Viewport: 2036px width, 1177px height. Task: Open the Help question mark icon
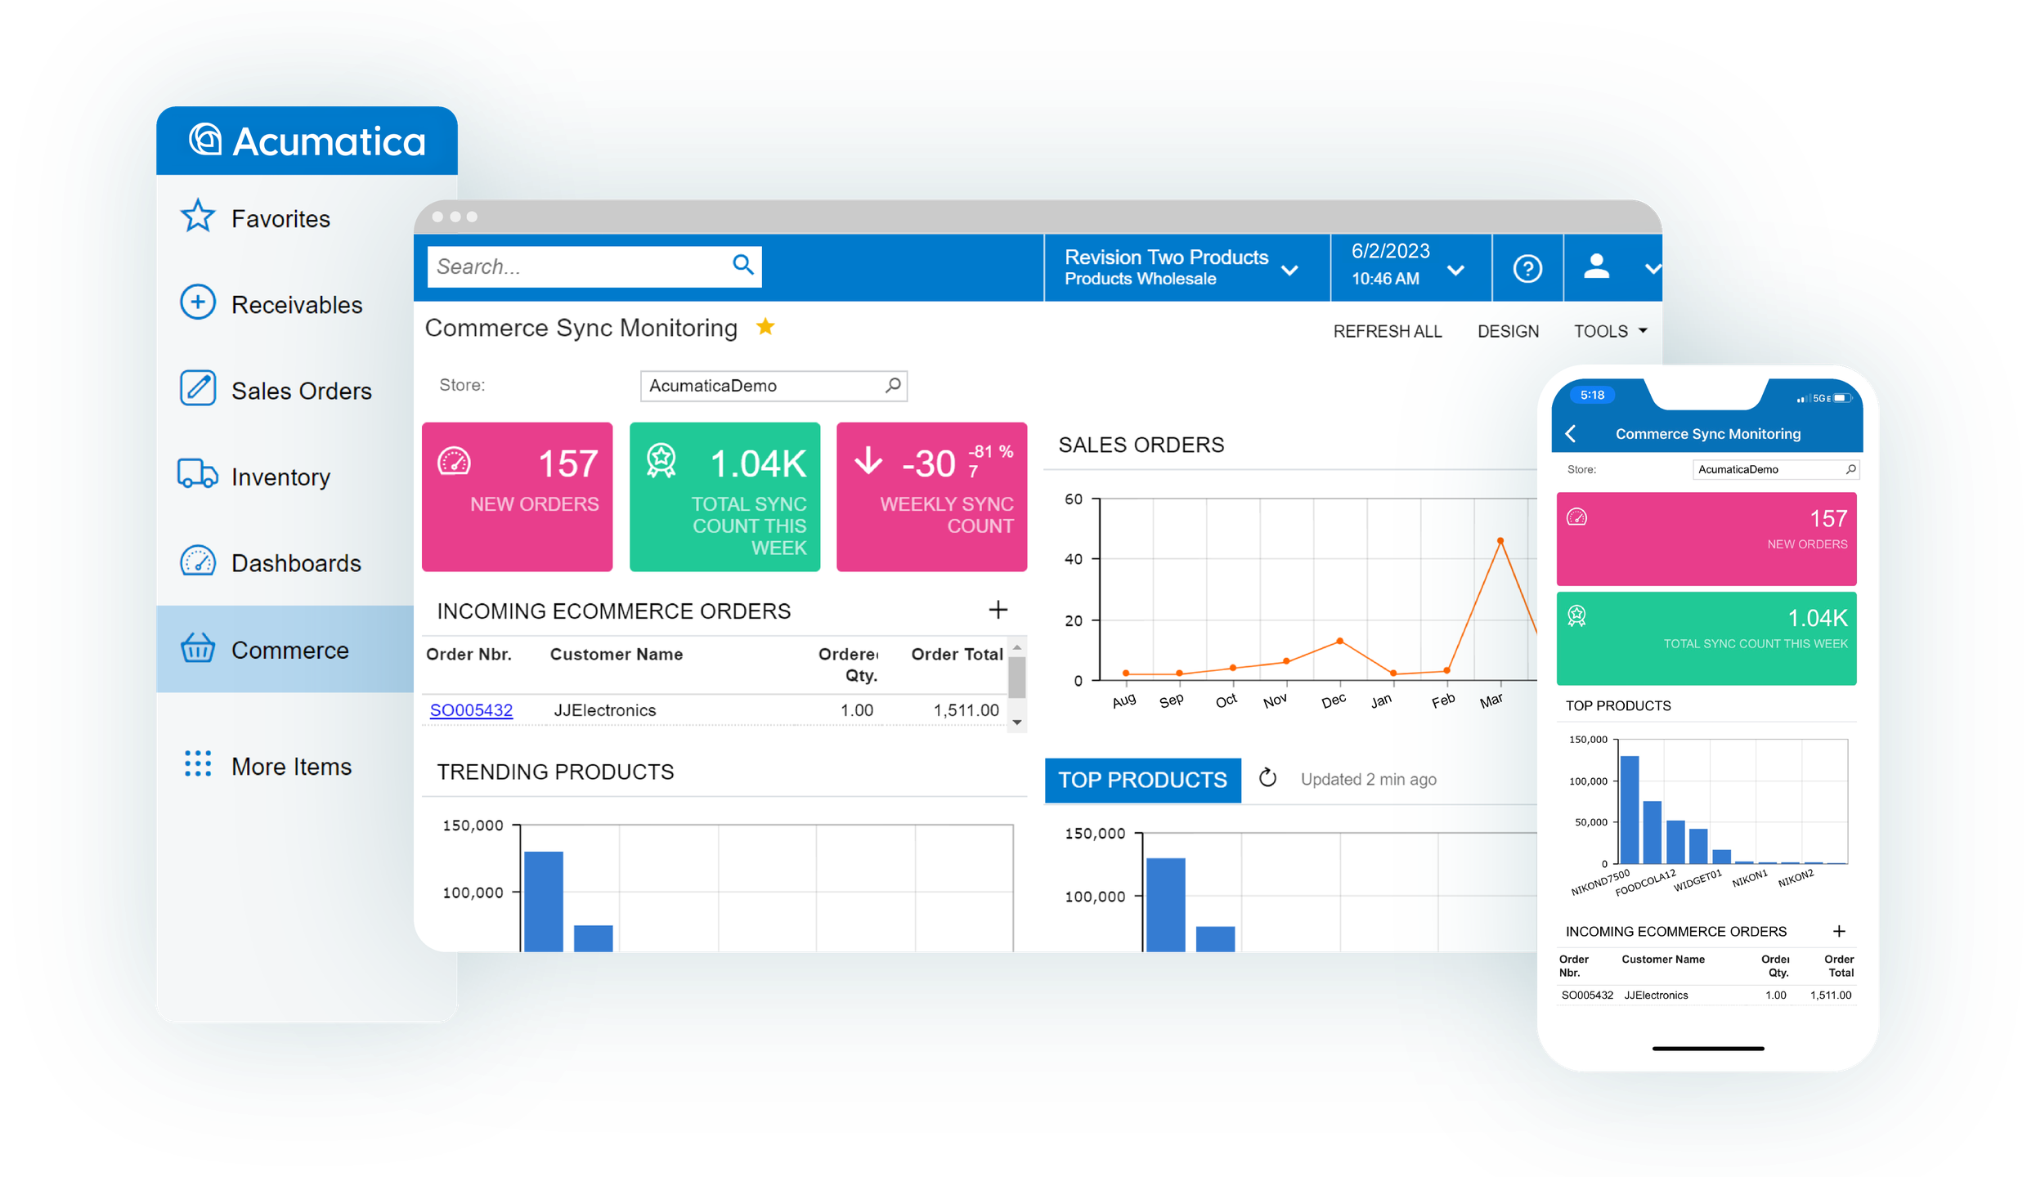pos(1527,269)
